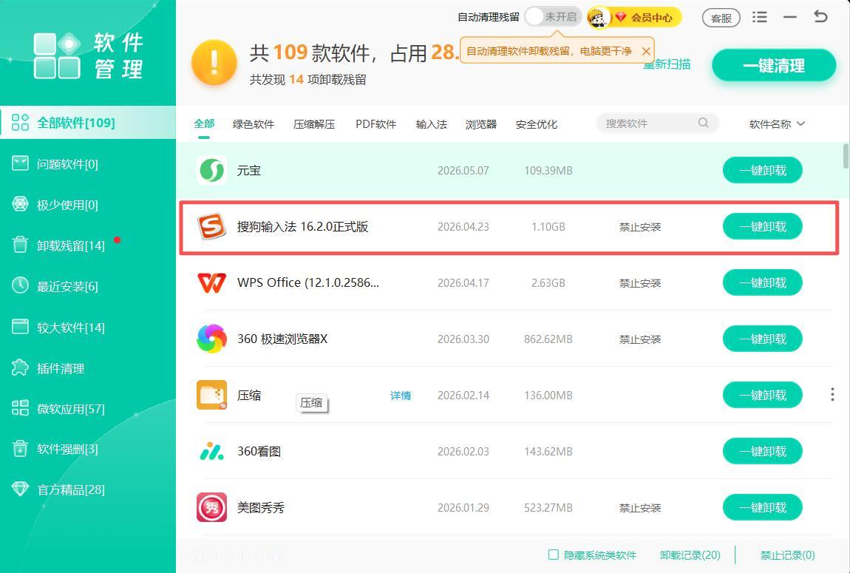Click the 客服 button
Image resolution: width=850 pixels, height=573 pixels.
coord(721,18)
